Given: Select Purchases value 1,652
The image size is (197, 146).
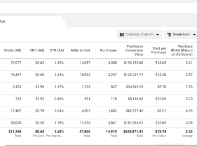Looking at the screenshot, I should [x=113, y=111].
